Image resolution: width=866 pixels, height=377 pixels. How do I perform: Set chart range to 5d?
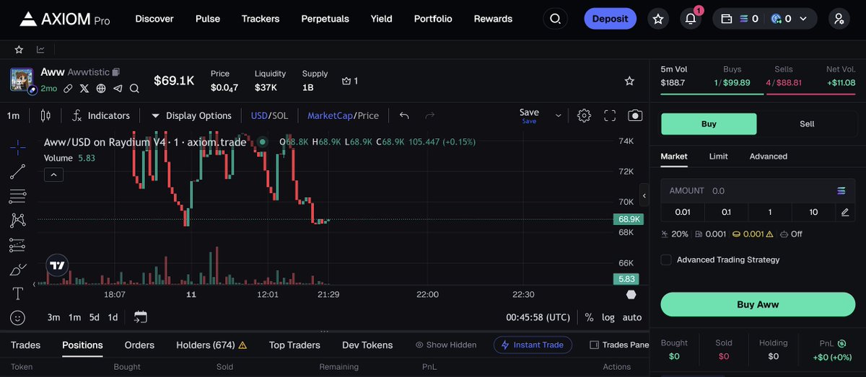tap(95, 317)
